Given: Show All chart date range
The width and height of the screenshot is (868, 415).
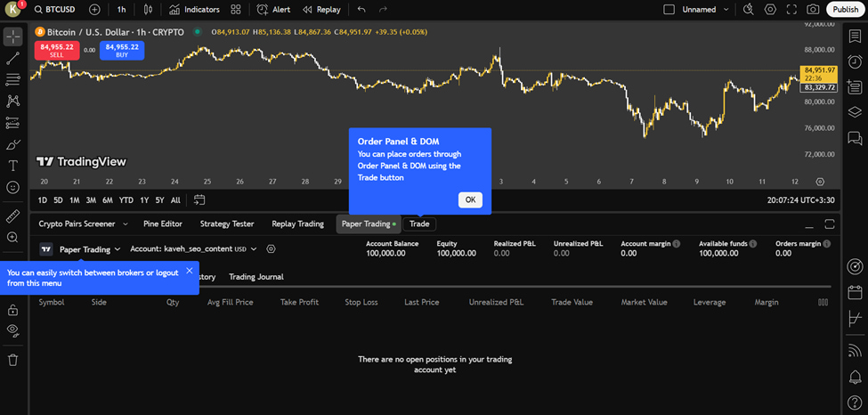Looking at the screenshot, I should click(x=175, y=200).
